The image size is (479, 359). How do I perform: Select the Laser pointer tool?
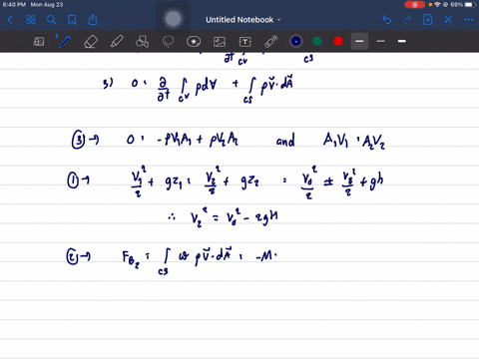(x=270, y=42)
